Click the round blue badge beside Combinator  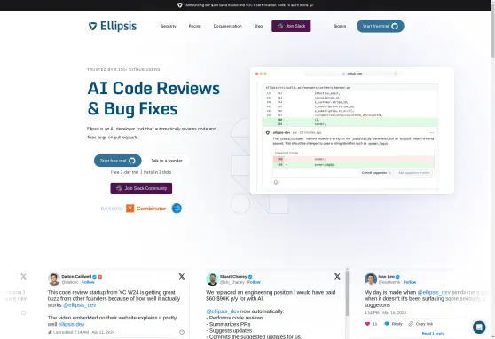177,209
